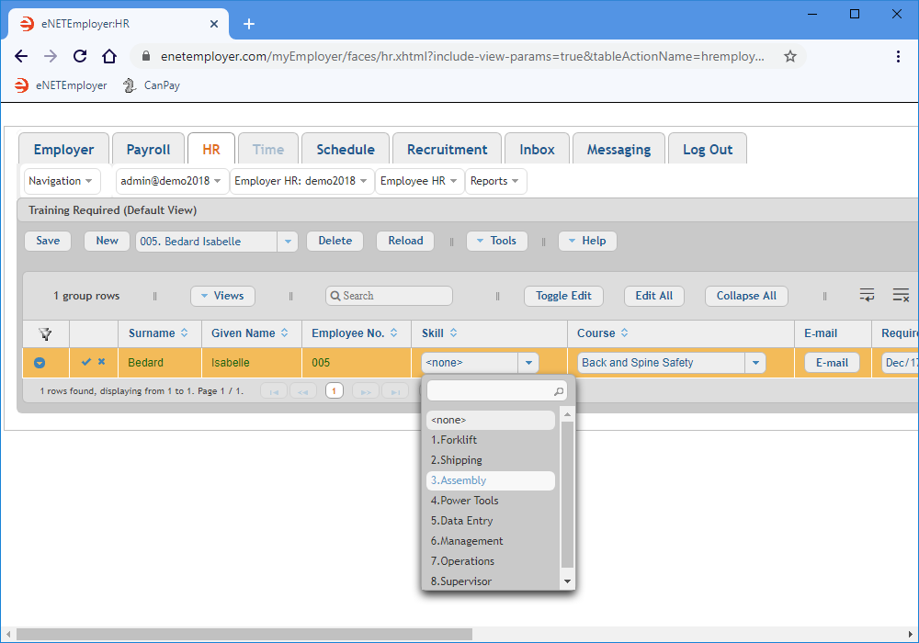Open the eNETEmployer bookmark

click(61, 85)
